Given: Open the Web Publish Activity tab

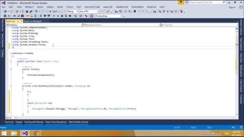Looking at the screenshot, I should coord(79,122).
